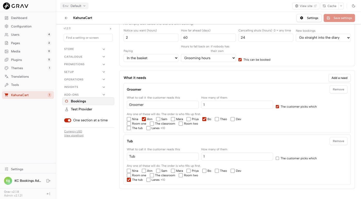Screen dimensions: 361x199
Task: Click the Configuration gear icon in sidebar
Action: (x=7, y=26)
